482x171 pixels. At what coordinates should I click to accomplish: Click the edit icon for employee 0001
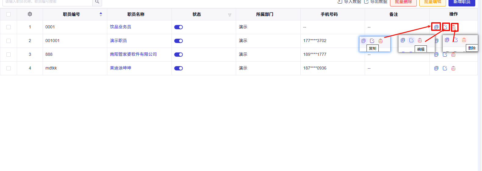pyautogui.click(x=445, y=27)
